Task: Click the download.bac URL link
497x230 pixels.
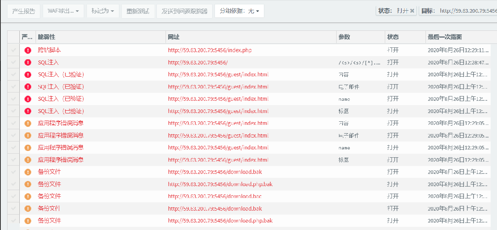Action: tap(215, 196)
